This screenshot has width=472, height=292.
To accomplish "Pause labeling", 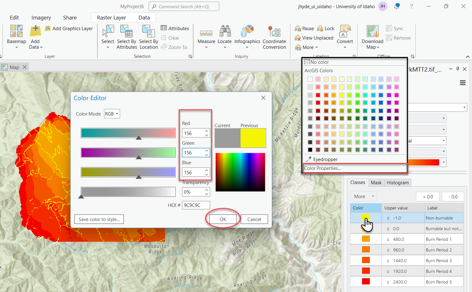I will (304, 28).
